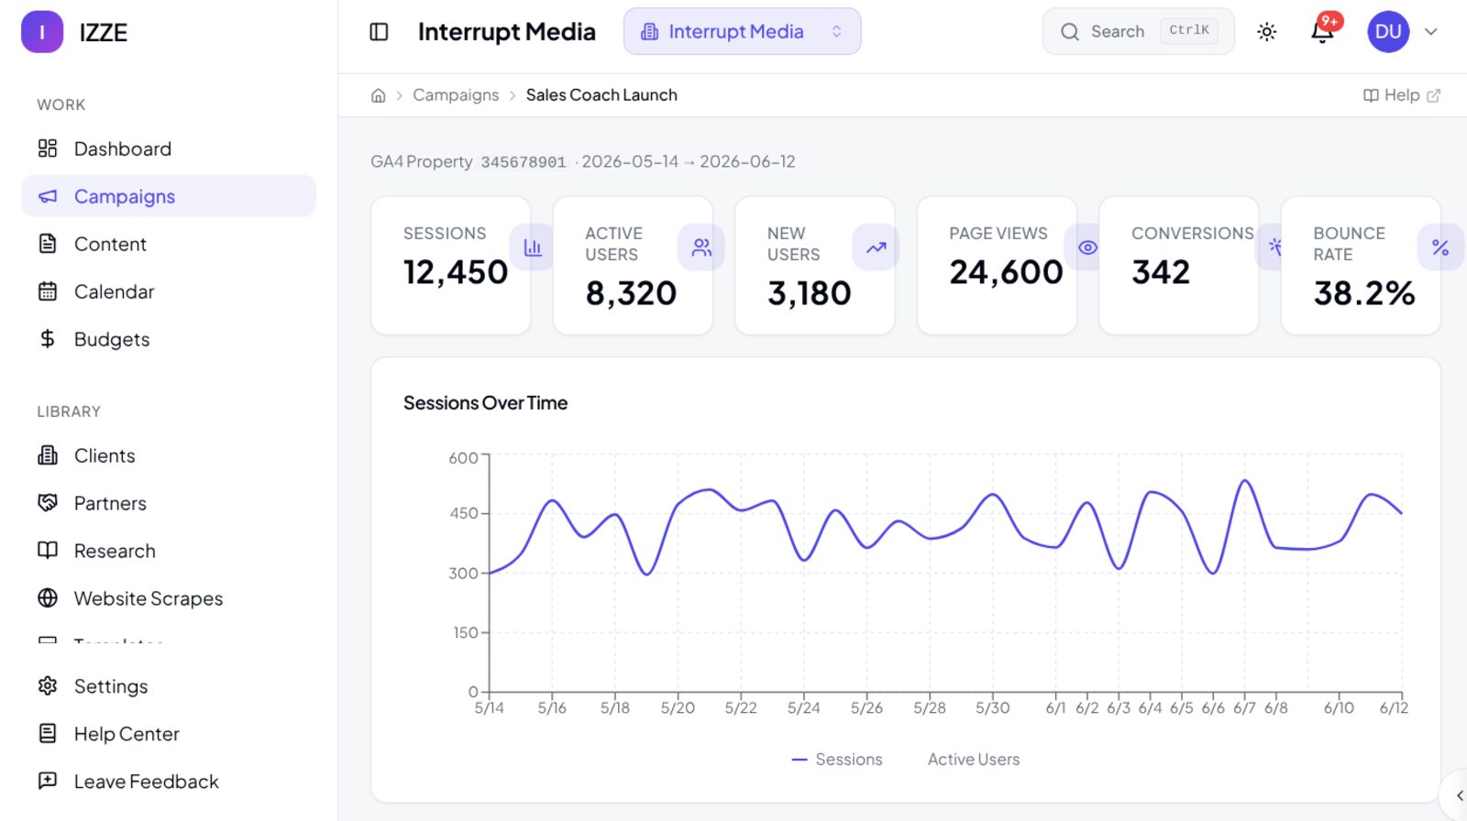Open Research page
The width and height of the screenshot is (1467, 821).
coord(169,551)
